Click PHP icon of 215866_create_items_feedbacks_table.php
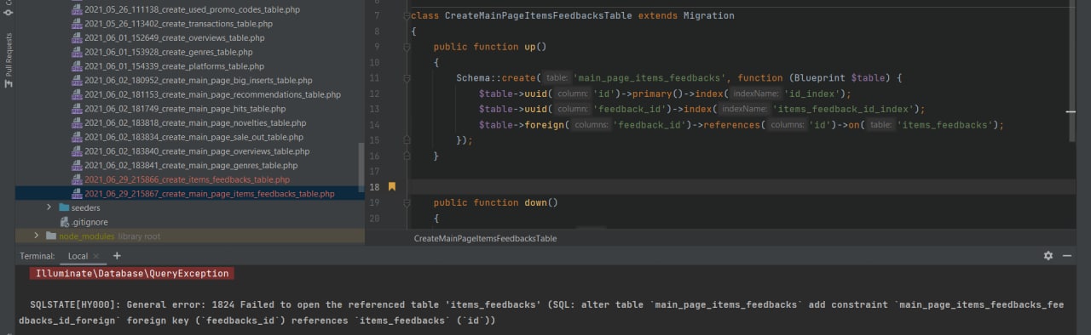The width and height of the screenshot is (1091, 335). pyautogui.click(x=77, y=179)
